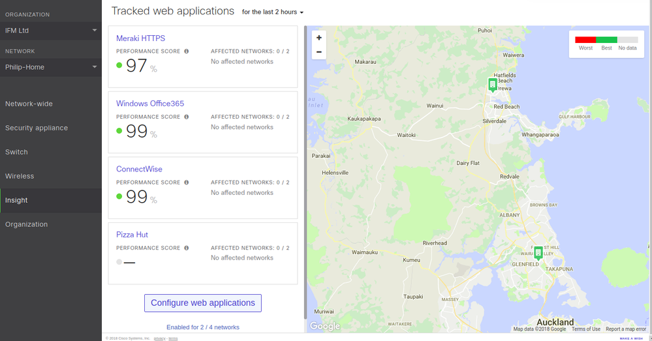
Task: Click gray status dot for Pizza Hut
Action: pos(119,262)
